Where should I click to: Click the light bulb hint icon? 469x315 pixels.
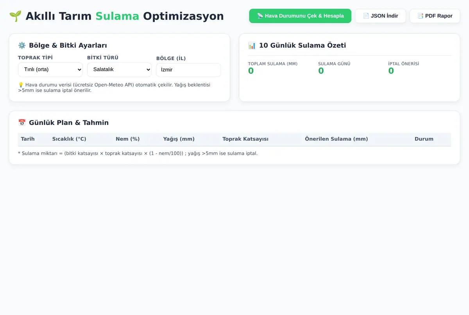pyautogui.click(x=21, y=85)
